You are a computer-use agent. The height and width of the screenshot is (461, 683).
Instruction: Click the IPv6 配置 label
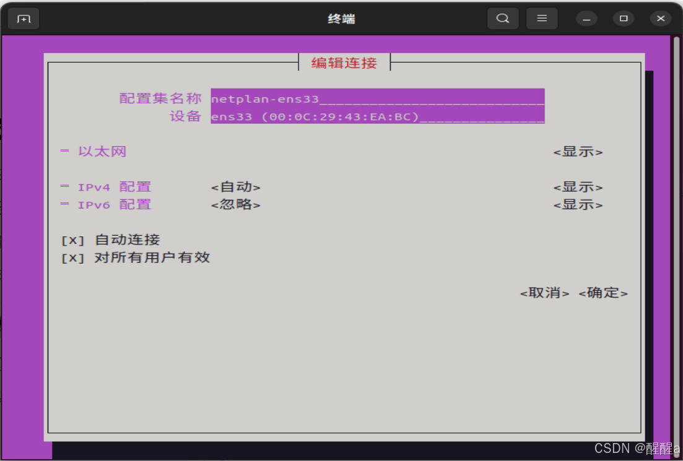point(114,205)
